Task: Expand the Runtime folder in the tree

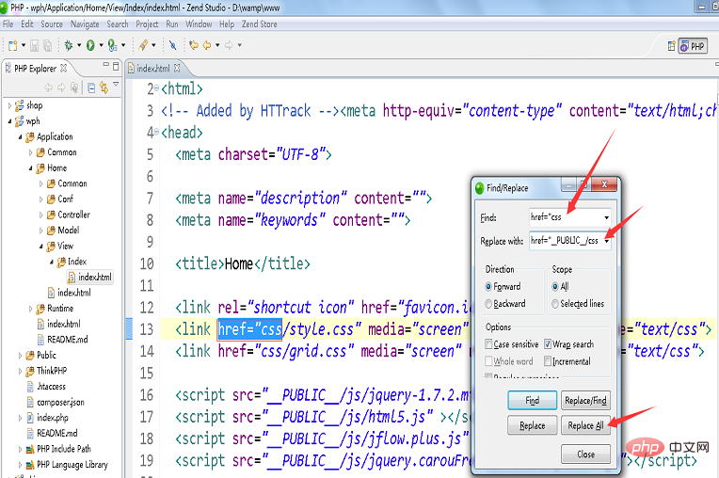Action: click(30, 309)
